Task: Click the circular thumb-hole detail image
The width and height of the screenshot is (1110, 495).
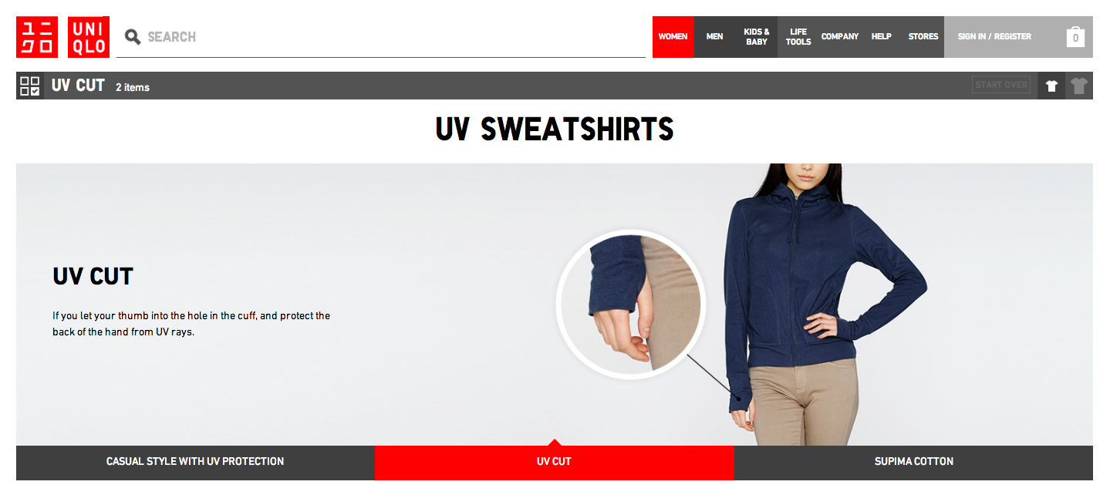Action: click(631, 305)
